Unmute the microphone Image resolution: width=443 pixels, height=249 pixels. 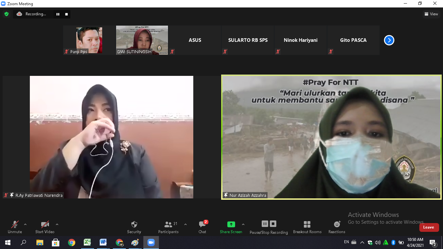(x=15, y=227)
